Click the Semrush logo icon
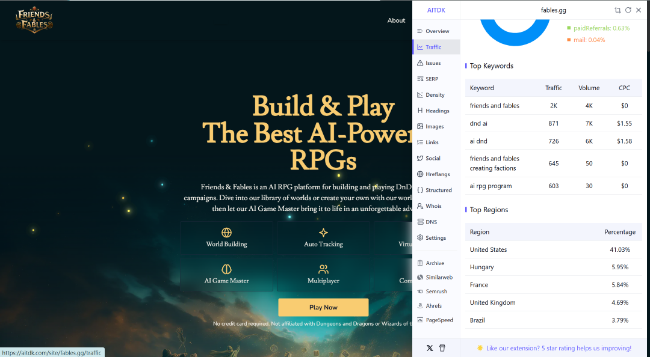Screen dimensions: 650x357 pyautogui.click(x=420, y=291)
